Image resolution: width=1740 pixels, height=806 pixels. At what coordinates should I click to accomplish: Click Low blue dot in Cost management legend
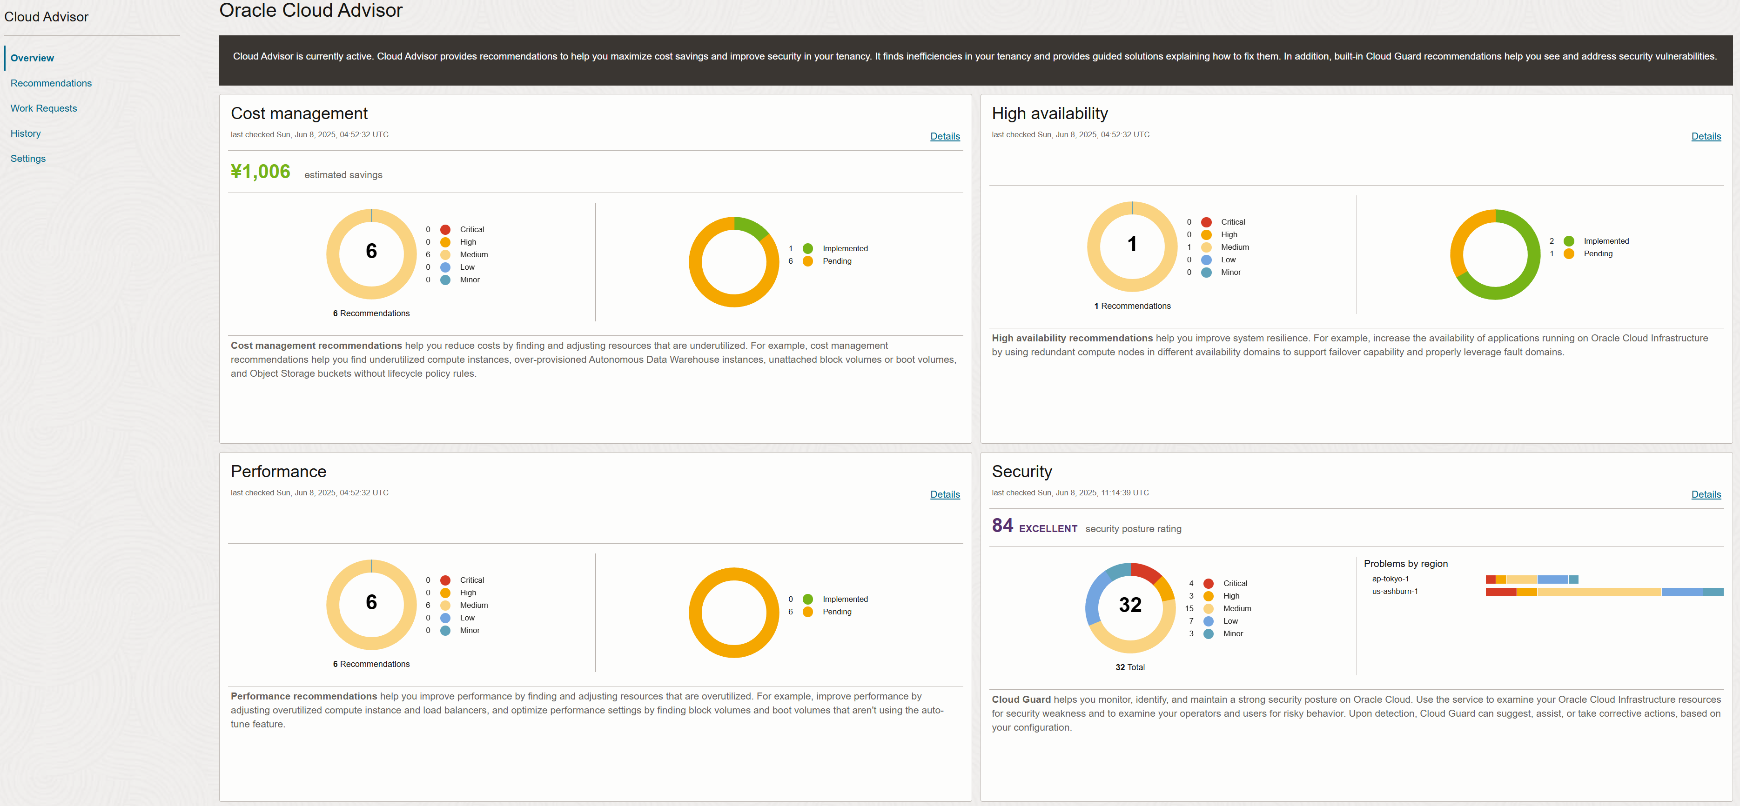point(445,267)
